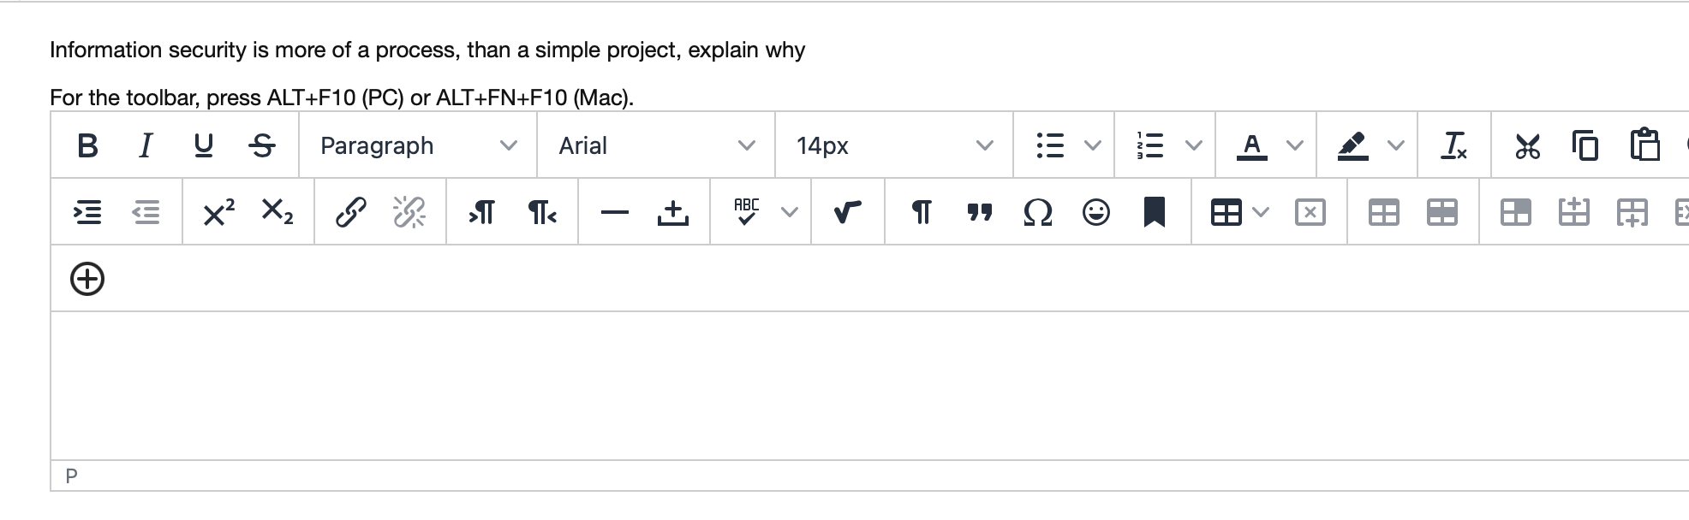Viewport: 1689px width, 520px height.
Task: Insert a blockquote
Action: tap(980, 212)
